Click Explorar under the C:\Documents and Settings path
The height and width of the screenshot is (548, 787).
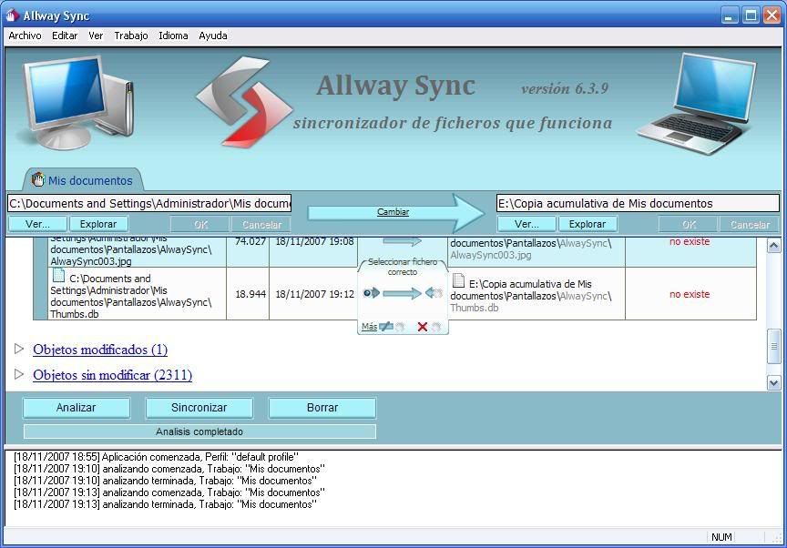click(x=98, y=224)
